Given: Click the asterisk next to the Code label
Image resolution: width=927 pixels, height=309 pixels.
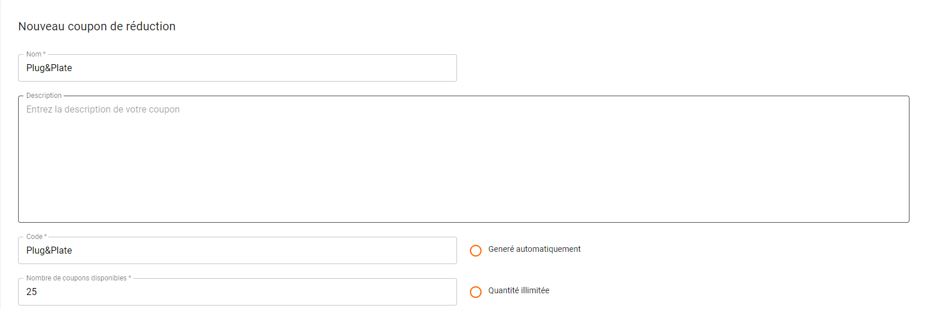Looking at the screenshot, I should 46,237.
